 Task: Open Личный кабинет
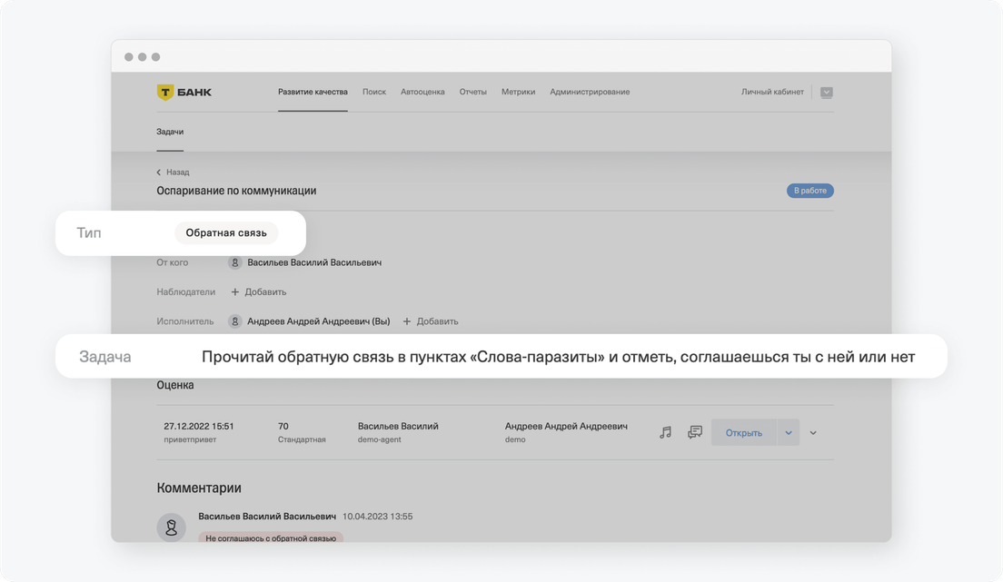point(772,92)
